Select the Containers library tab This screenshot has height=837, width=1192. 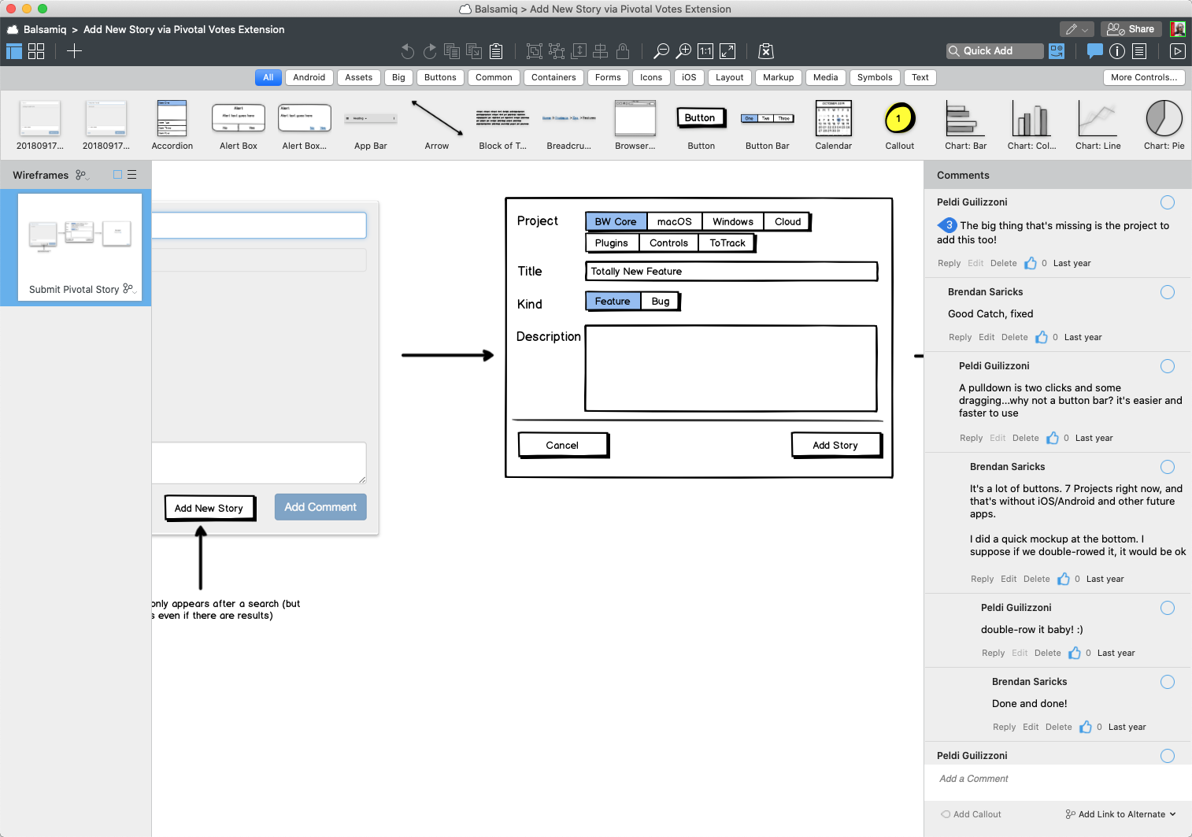553,77
